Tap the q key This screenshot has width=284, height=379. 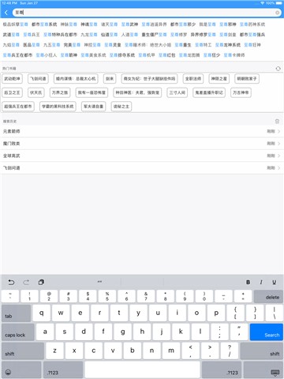42,313
